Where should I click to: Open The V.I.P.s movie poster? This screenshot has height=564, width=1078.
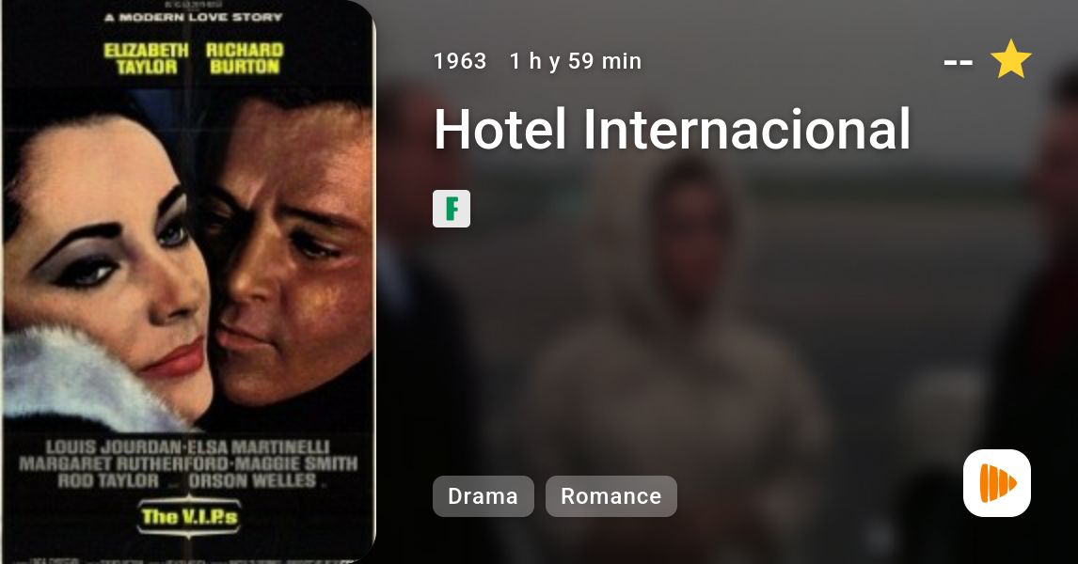(188, 282)
